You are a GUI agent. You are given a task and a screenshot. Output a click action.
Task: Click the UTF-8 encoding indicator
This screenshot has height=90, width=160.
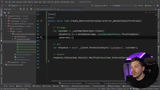[x=113, y=89]
